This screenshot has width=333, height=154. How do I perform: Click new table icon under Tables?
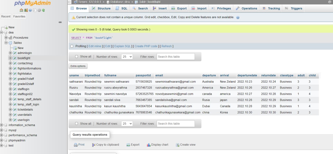click(15, 48)
